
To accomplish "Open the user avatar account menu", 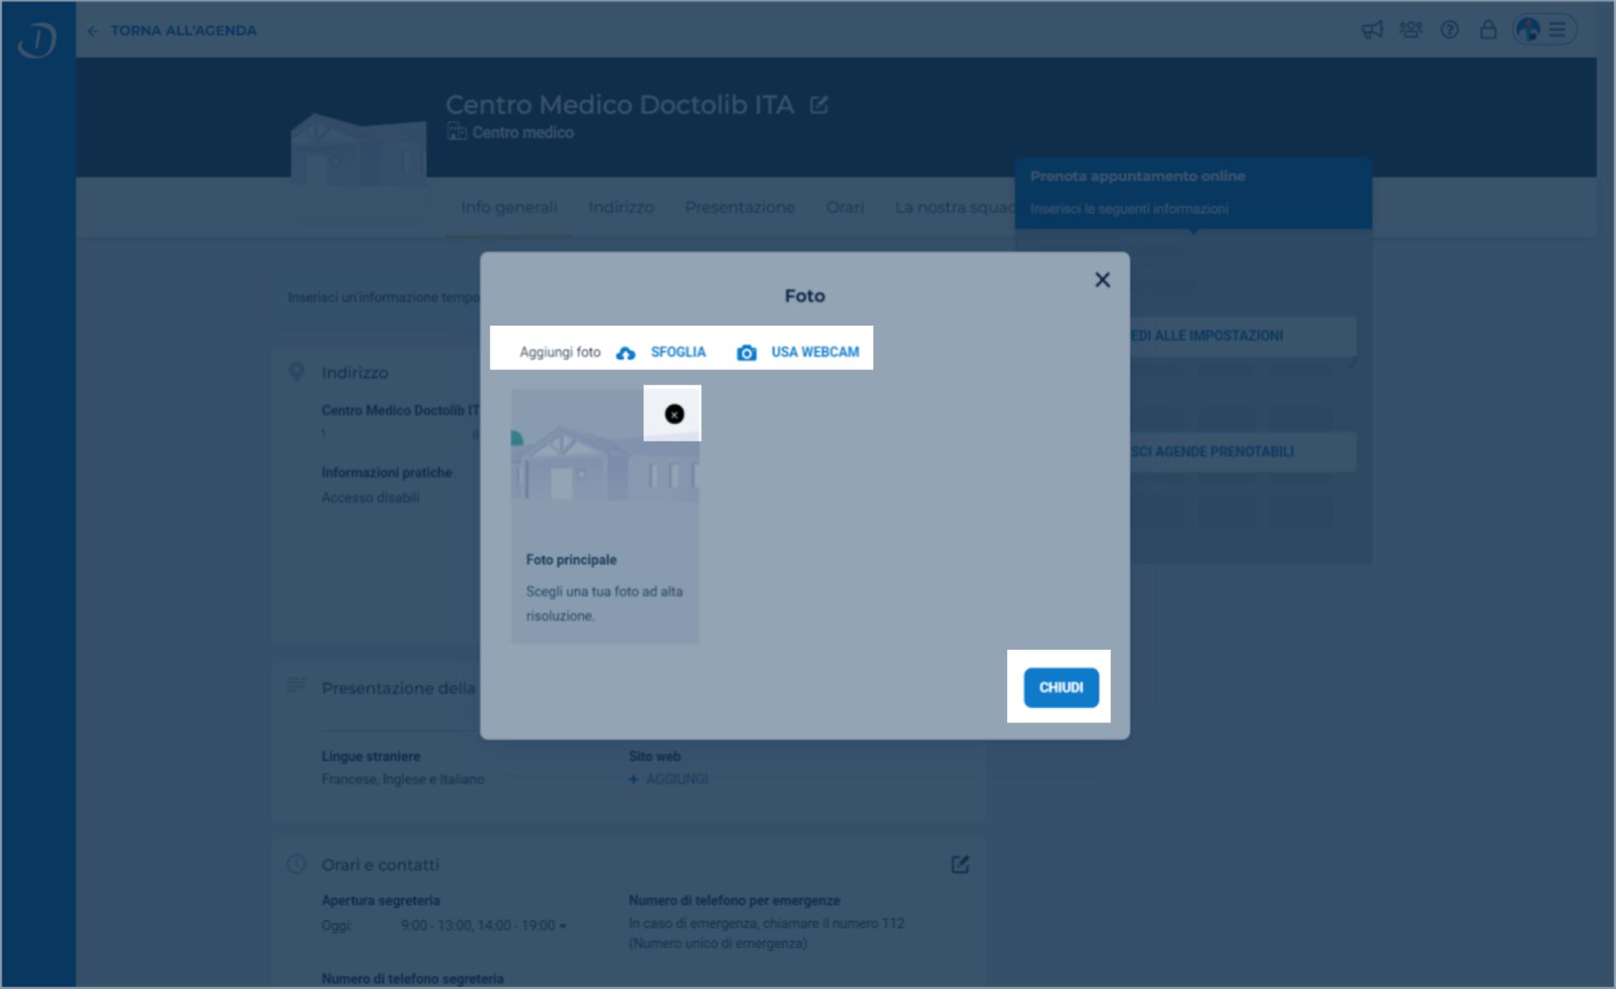I will pos(1528,30).
